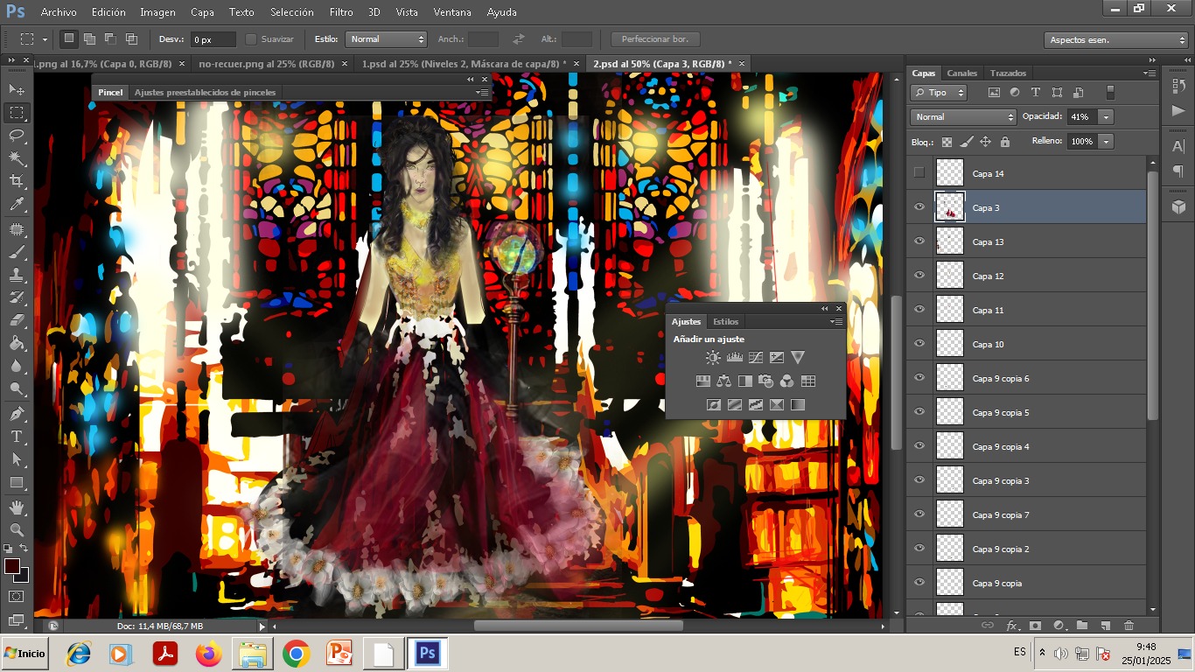This screenshot has width=1195, height=672.
Task: Switch to the Canales tab
Action: (962, 73)
